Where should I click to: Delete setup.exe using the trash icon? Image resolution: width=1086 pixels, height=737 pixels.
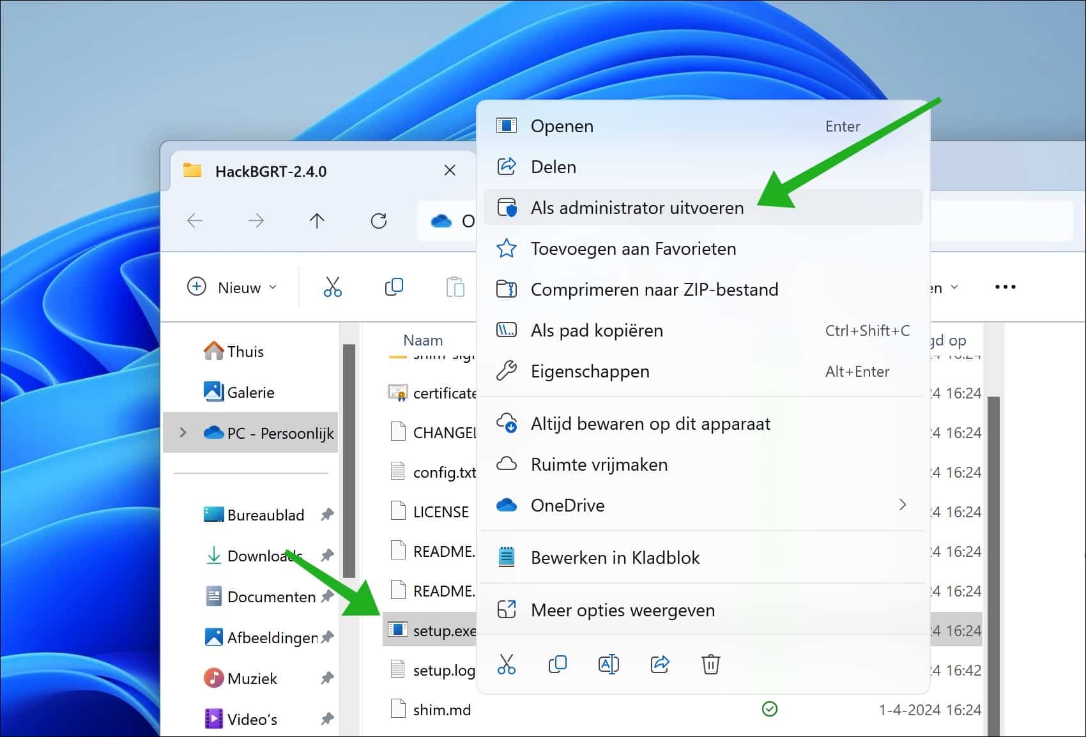tap(710, 664)
